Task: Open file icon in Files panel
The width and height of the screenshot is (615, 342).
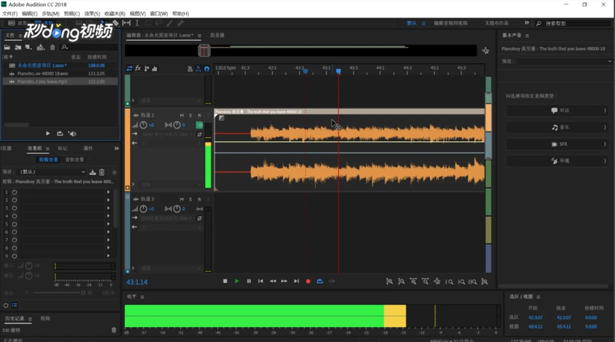Action: click(7, 47)
